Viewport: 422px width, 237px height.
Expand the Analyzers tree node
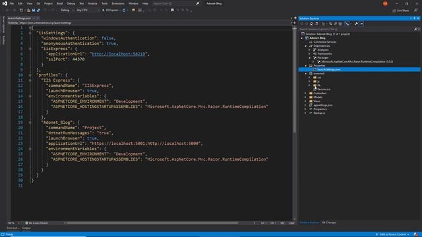[309, 50]
